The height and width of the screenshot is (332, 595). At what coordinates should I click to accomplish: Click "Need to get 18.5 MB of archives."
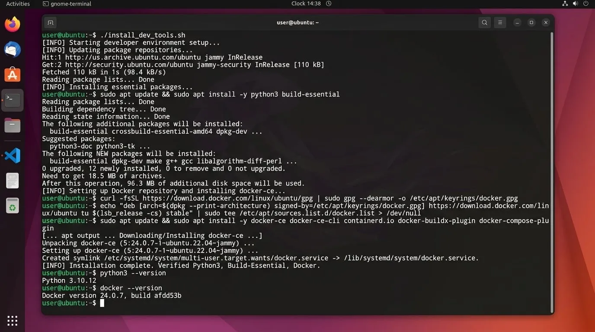pos(104,176)
